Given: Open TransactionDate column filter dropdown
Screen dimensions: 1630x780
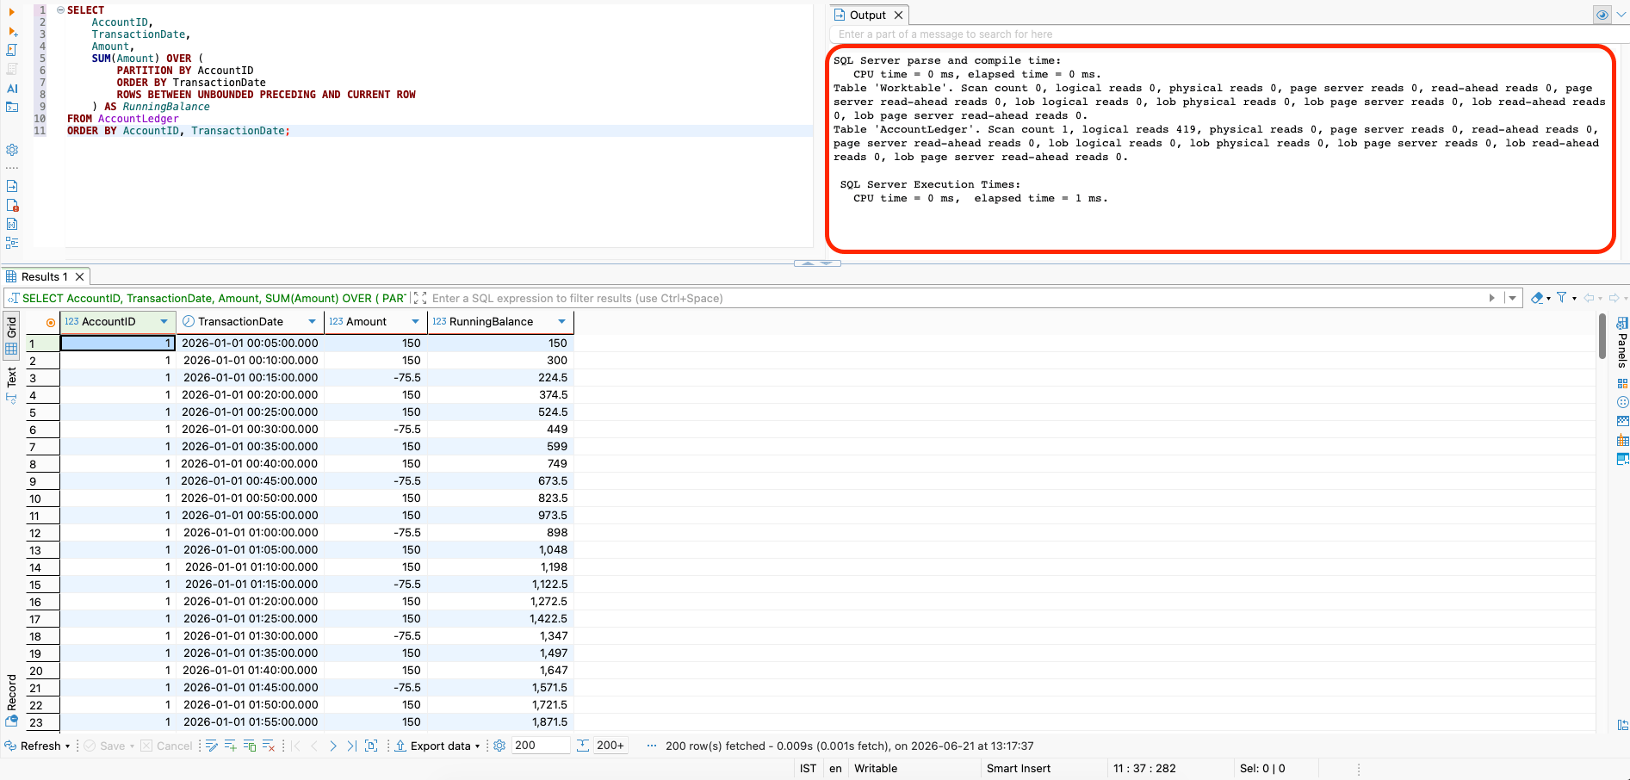Looking at the screenshot, I should tap(312, 322).
